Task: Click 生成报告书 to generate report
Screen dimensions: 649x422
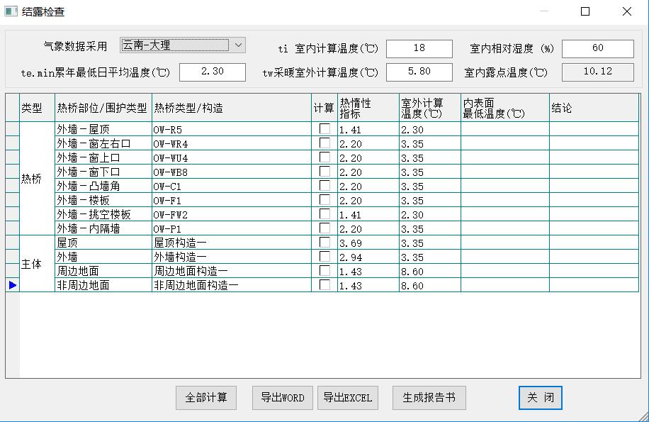Action: coord(429,398)
